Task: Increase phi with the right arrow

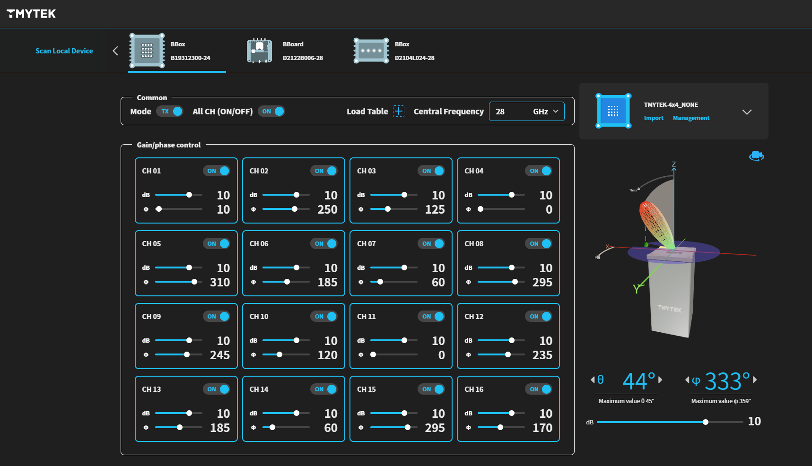Action: (x=755, y=380)
